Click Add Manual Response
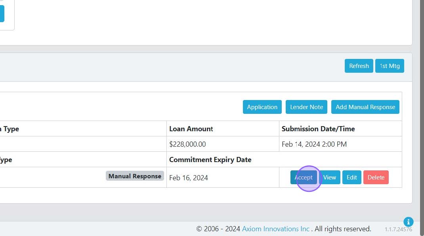The height and width of the screenshot is (236, 424). click(x=365, y=107)
